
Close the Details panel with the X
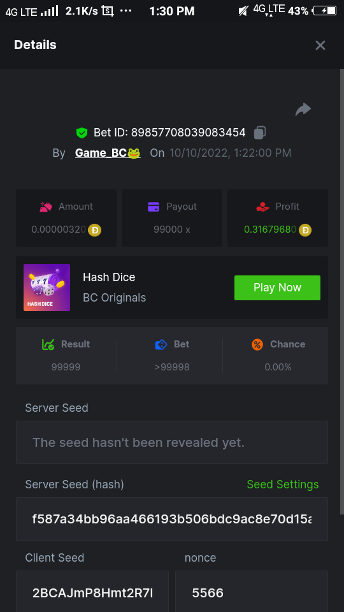pos(320,45)
